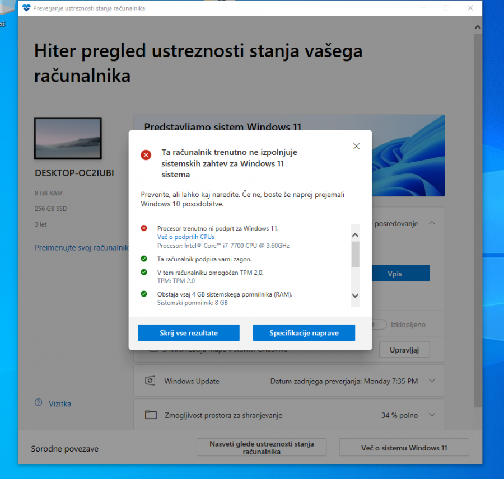Click green checkmark beside TPM 2.0 result
Image resolution: width=504 pixels, height=479 pixels.
(144, 272)
